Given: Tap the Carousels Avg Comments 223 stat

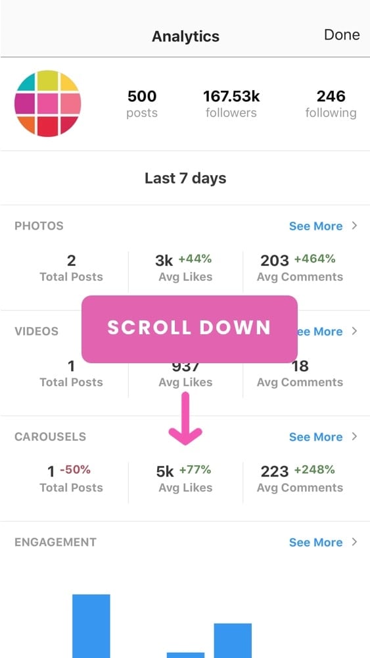Looking at the screenshot, I should pos(300,478).
